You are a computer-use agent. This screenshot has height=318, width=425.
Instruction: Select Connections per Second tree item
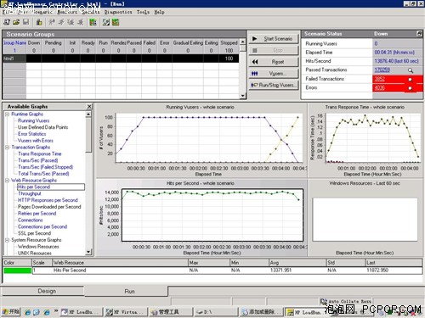[42, 226]
